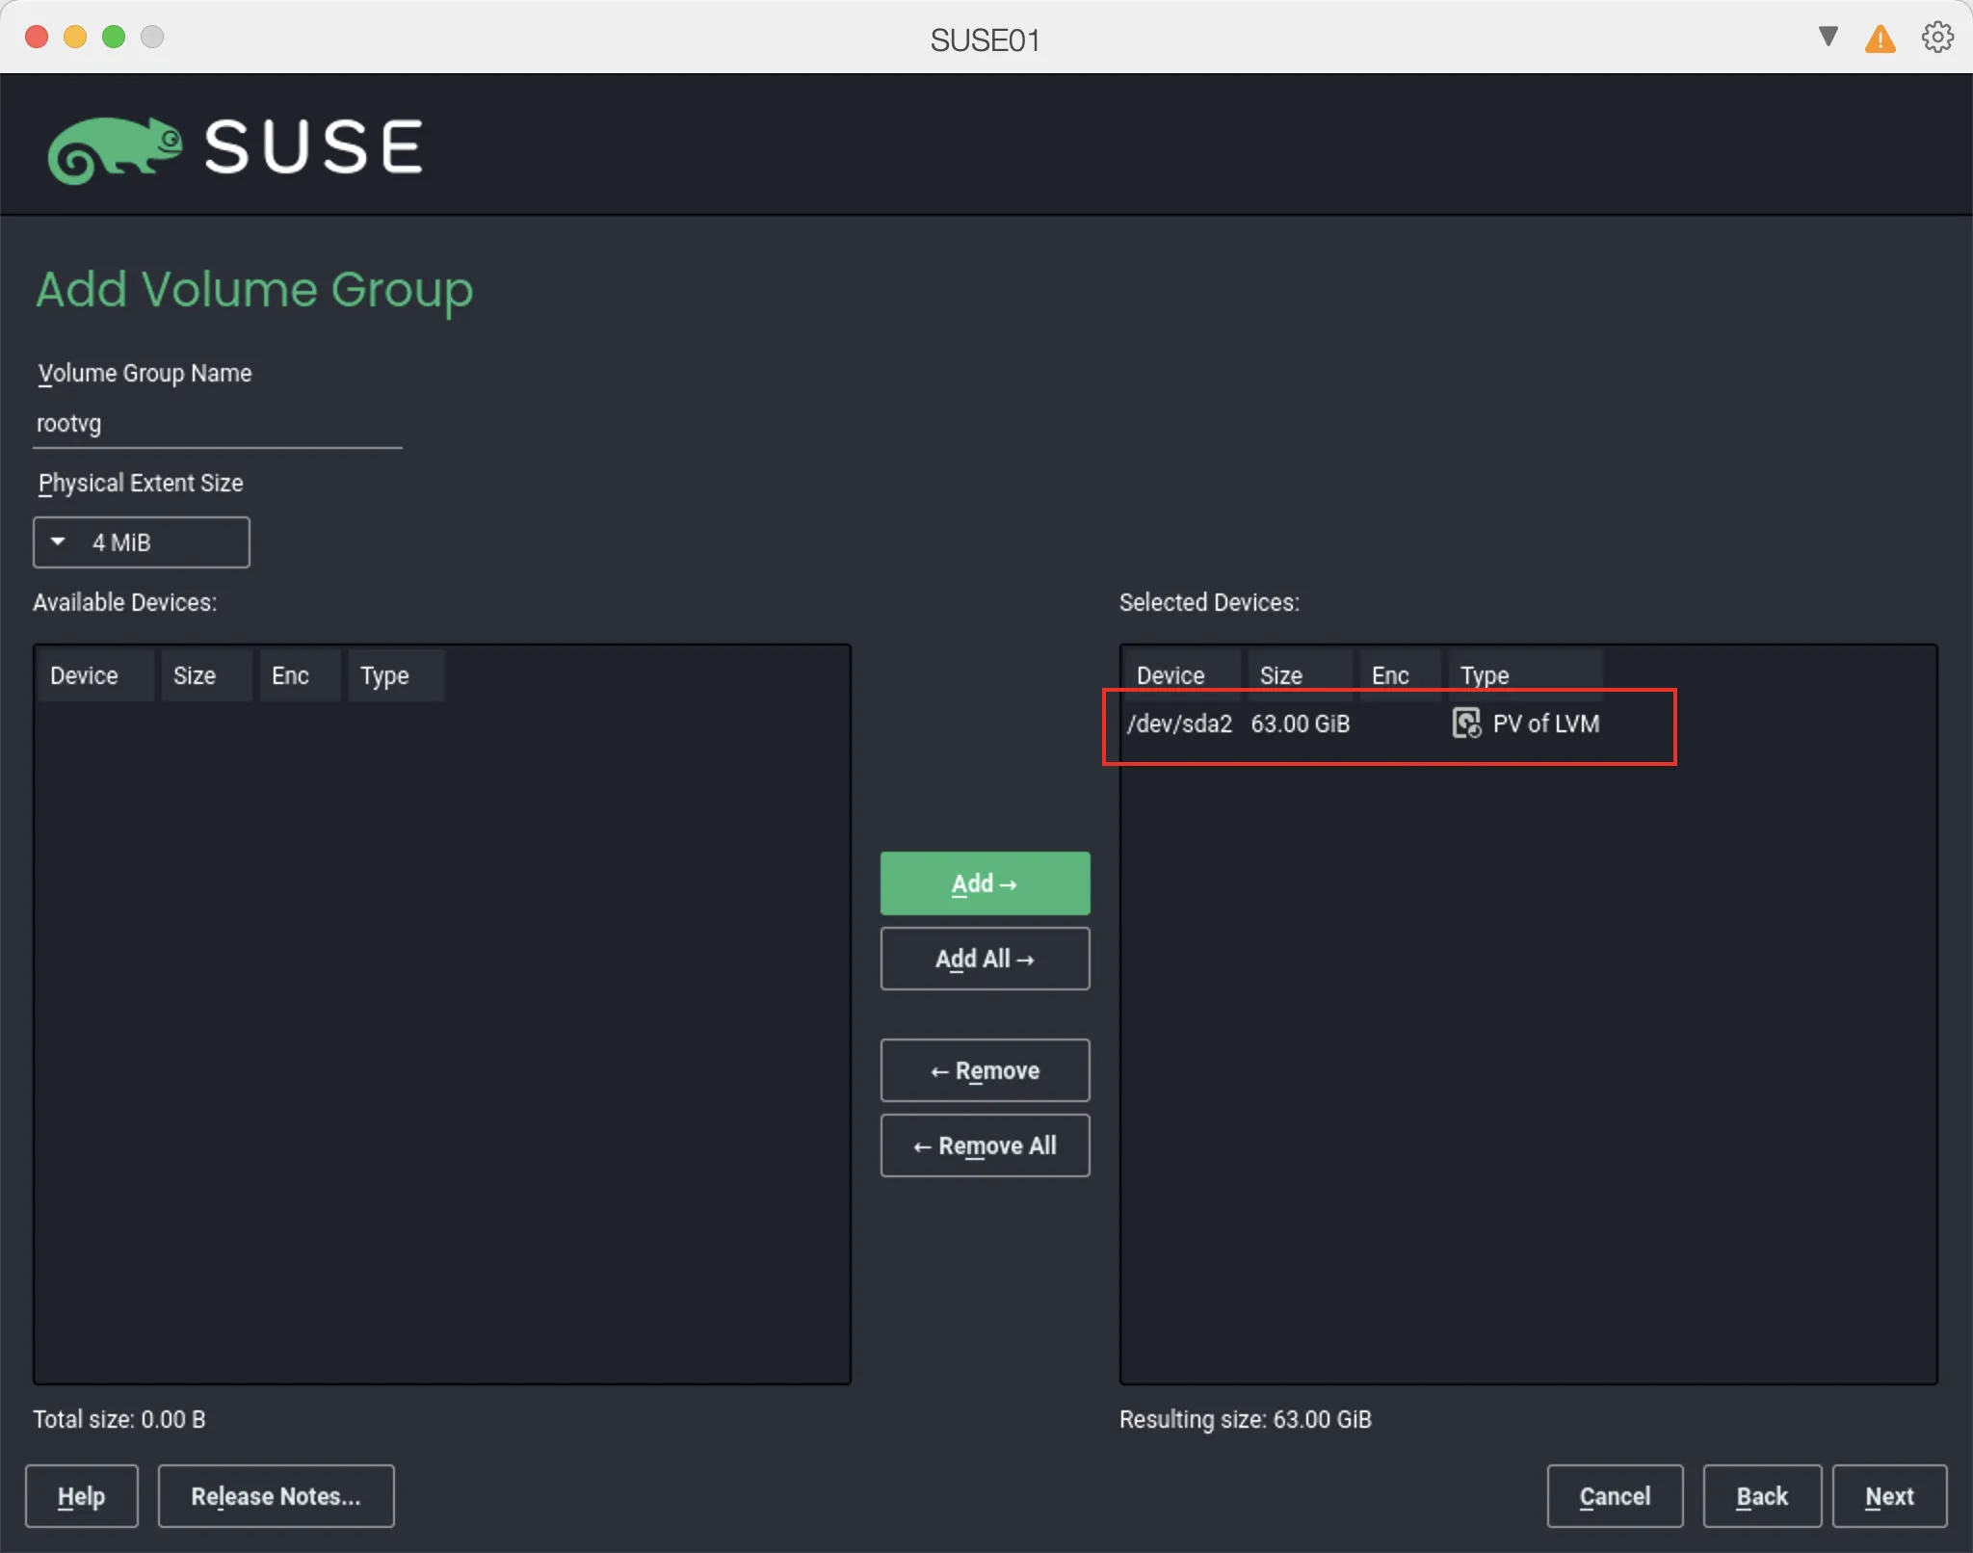1973x1553 pixels.
Task: Click the Add button to move a device
Action: [x=984, y=882]
